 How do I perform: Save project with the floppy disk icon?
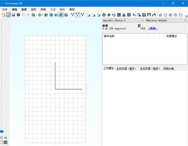(13, 15)
